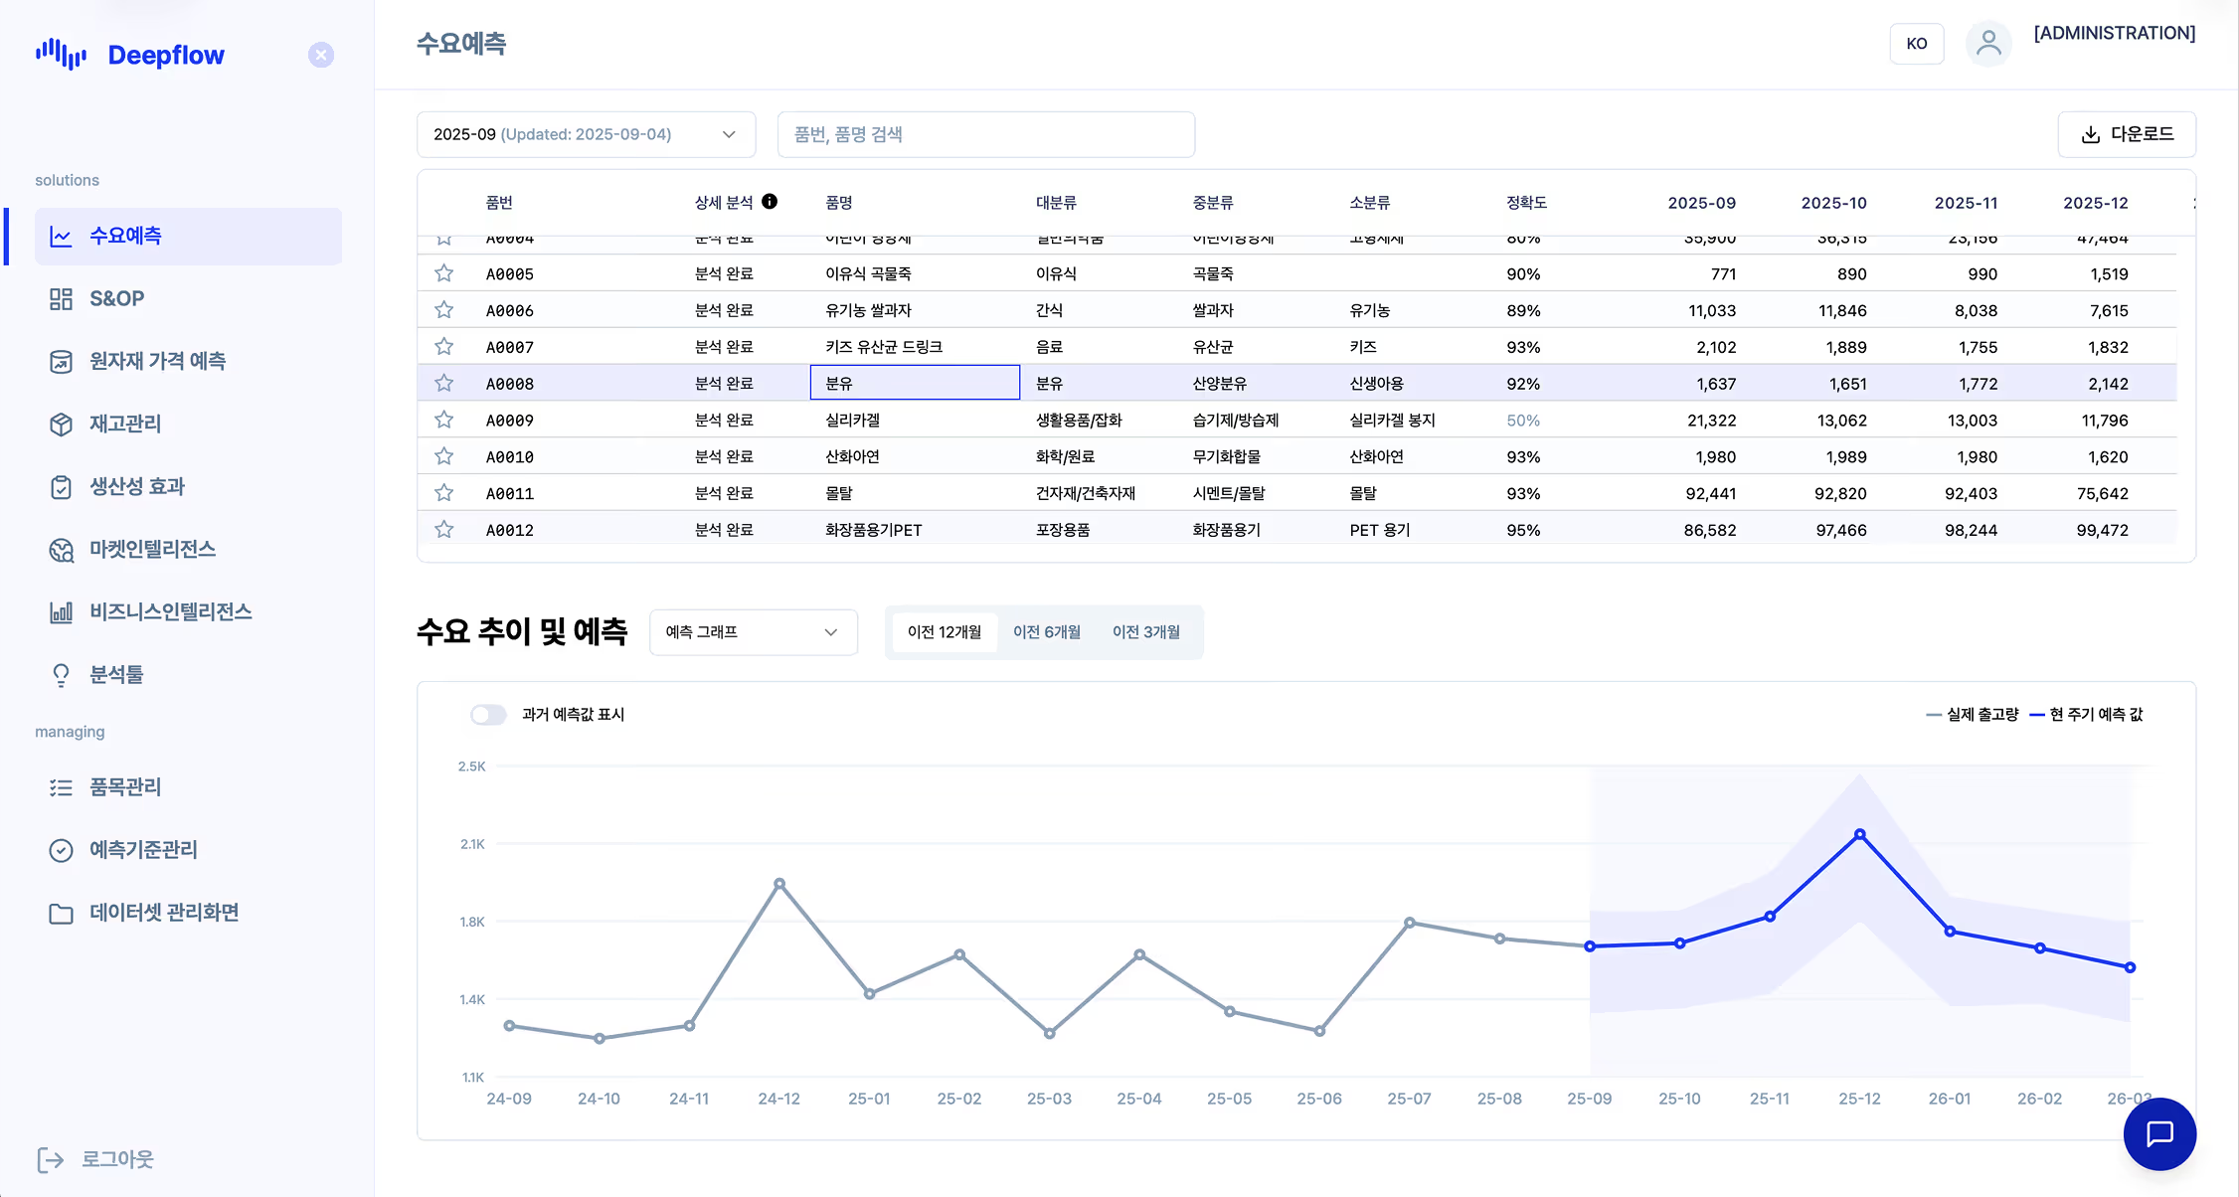Click the 로그아웃 exit icon
The width and height of the screenshot is (2239, 1197).
(50, 1159)
